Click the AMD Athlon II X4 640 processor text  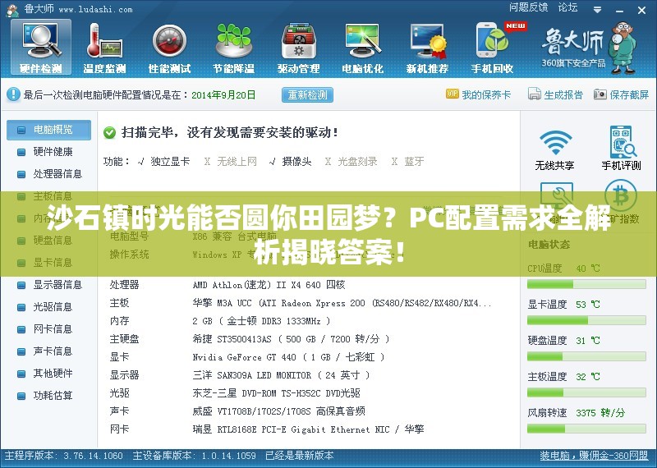269,285
